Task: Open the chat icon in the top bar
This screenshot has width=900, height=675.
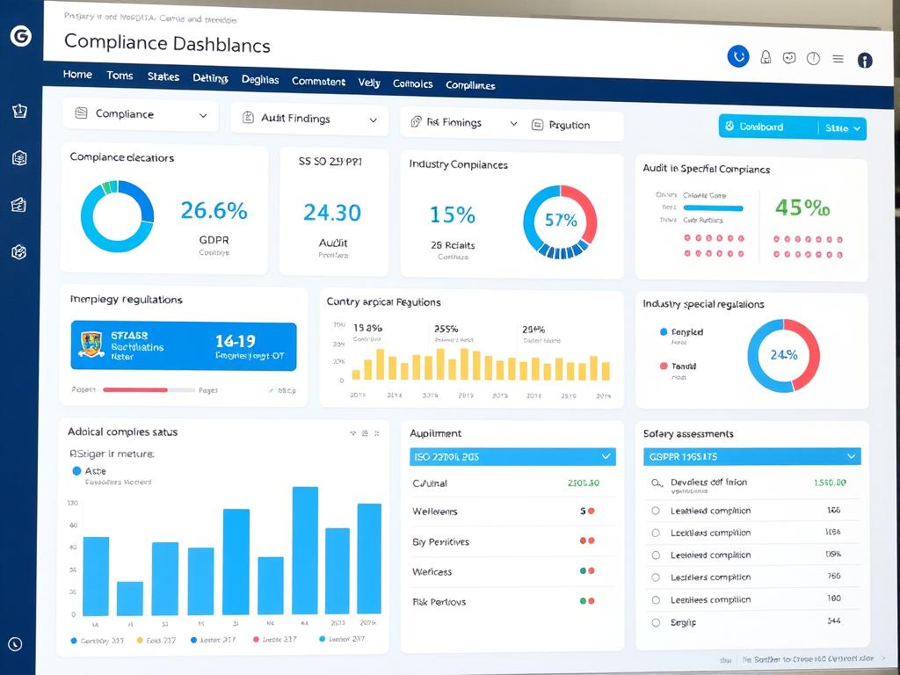Action: 788,56
